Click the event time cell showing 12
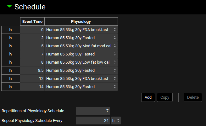 pos(32,79)
